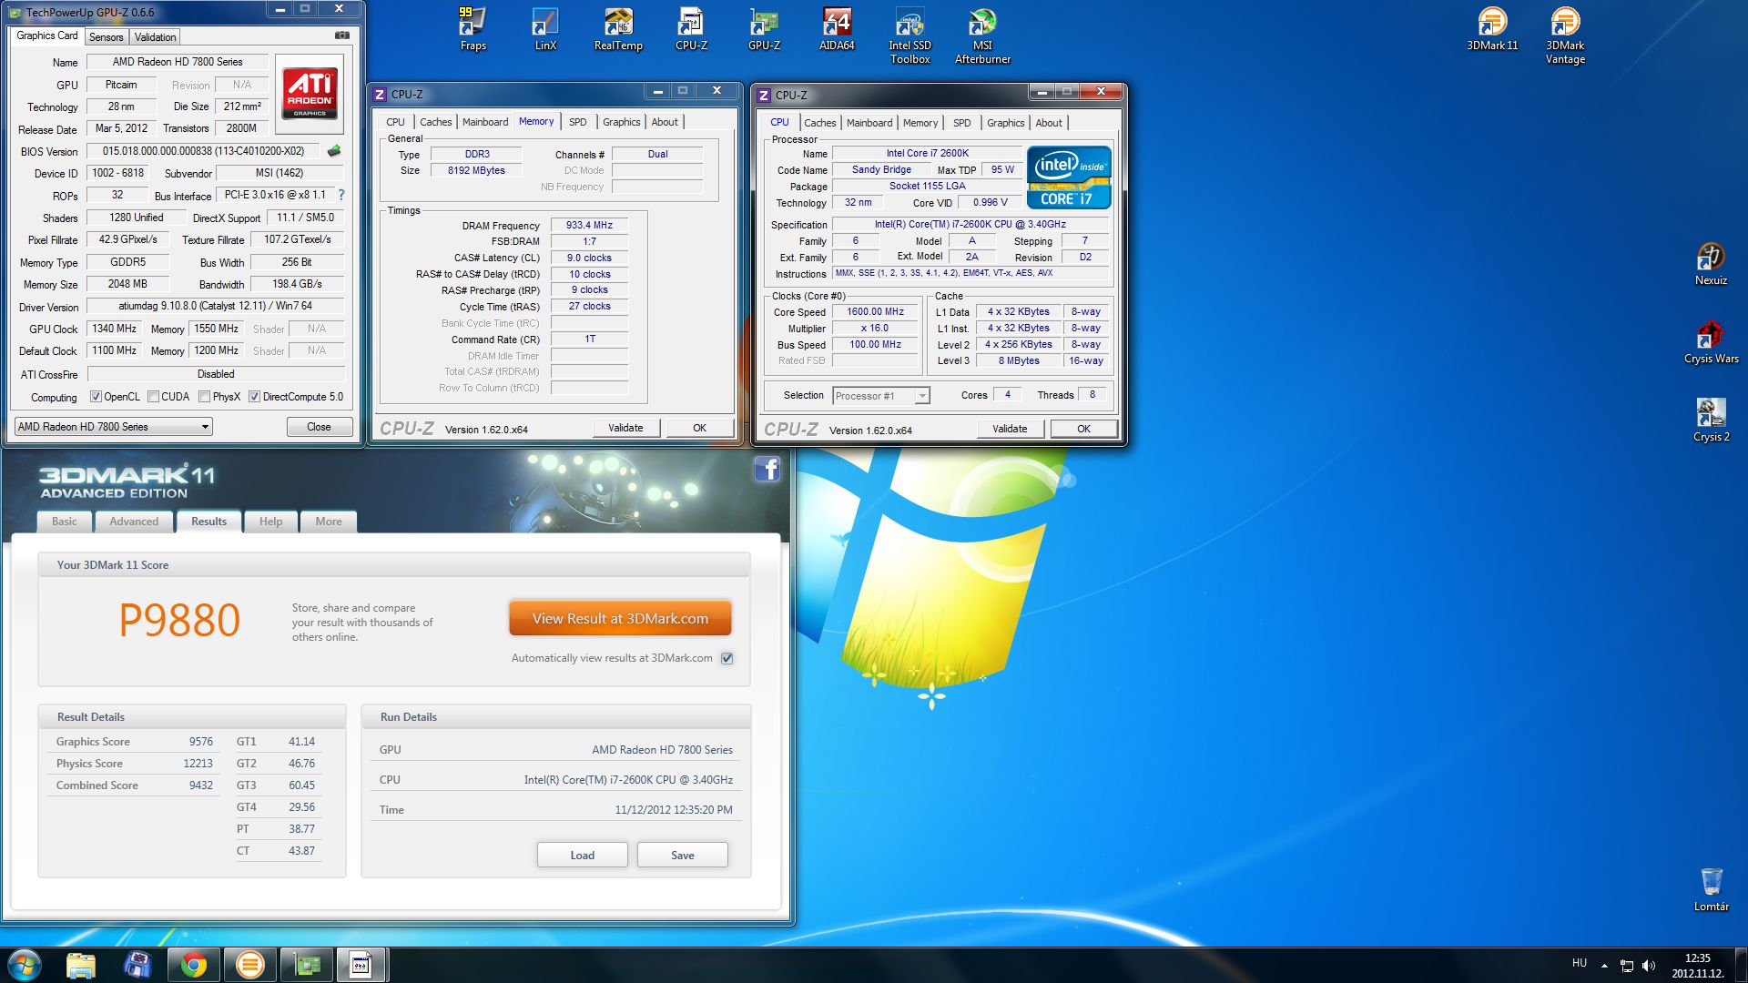Switch to GPU-Z Sensors tab
This screenshot has width=1748, height=983.
click(x=106, y=37)
